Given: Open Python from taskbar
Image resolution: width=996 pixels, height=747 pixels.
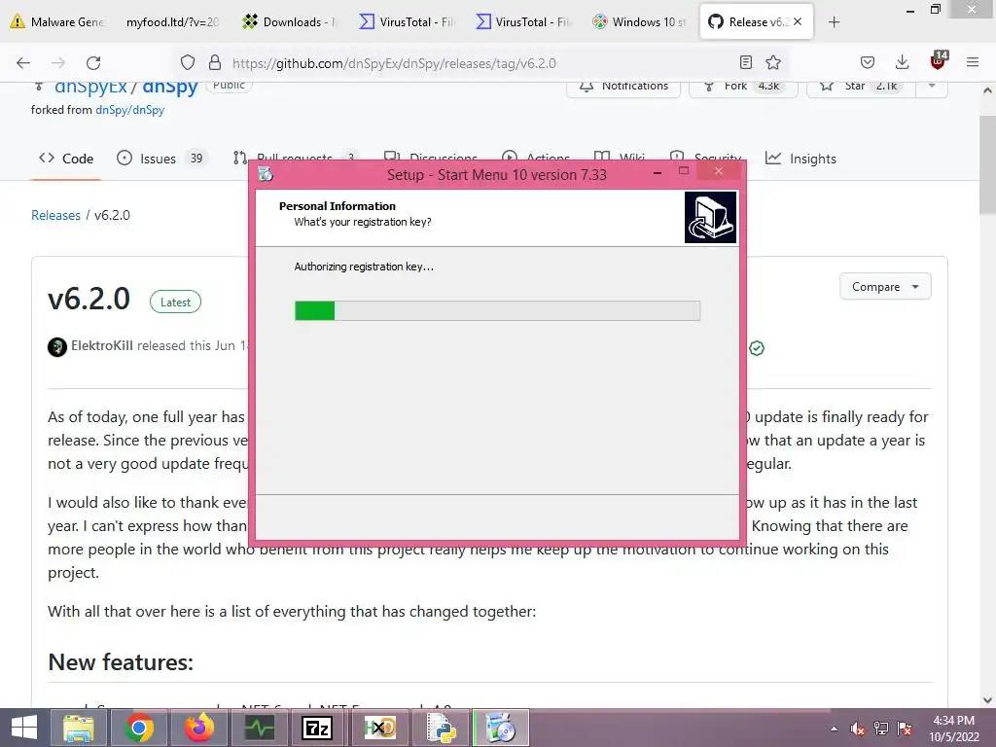Looking at the screenshot, I should click(x=441, y=728).
